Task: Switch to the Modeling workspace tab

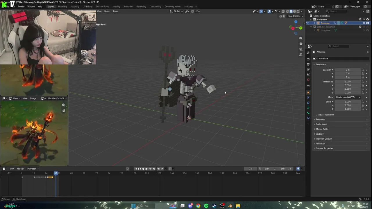Action: coord(62,6)
